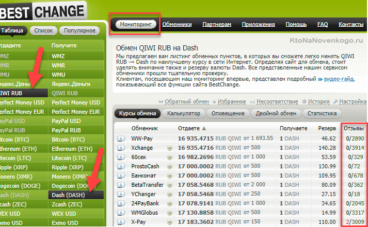
Task: Click the info icon for BetaTransfer row
Action: pyautogui.click(x=121, y=185)
